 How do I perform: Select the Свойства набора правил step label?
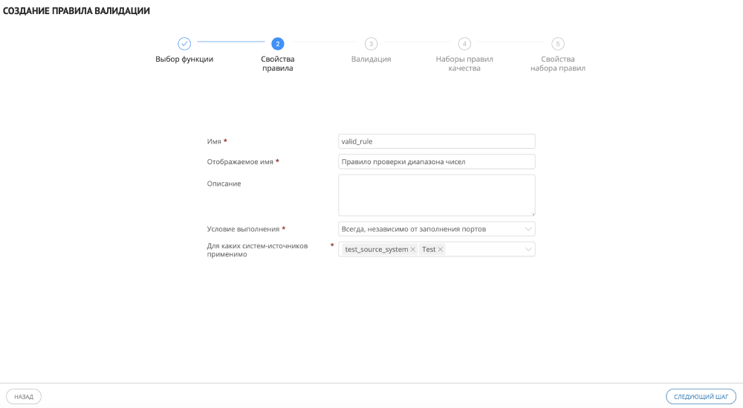(x=558, y=64)
